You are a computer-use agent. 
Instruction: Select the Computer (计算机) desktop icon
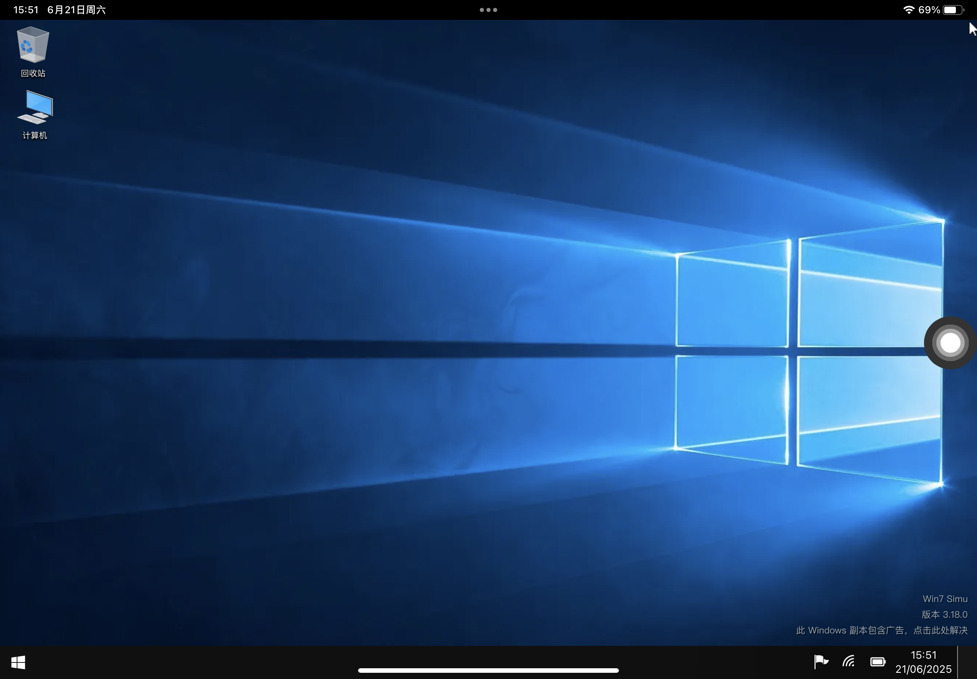(35, 114)
